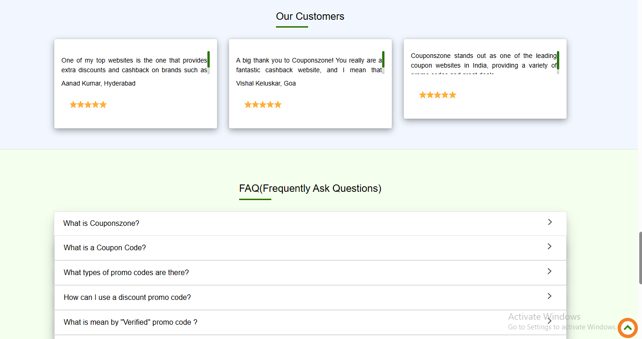This screenshot has width=642, height=339.
Task: Click the star rating on third review card
Action: [x=438, y=95]
